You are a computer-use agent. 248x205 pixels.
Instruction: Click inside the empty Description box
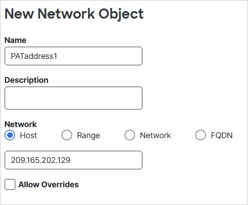coord(74,98)
